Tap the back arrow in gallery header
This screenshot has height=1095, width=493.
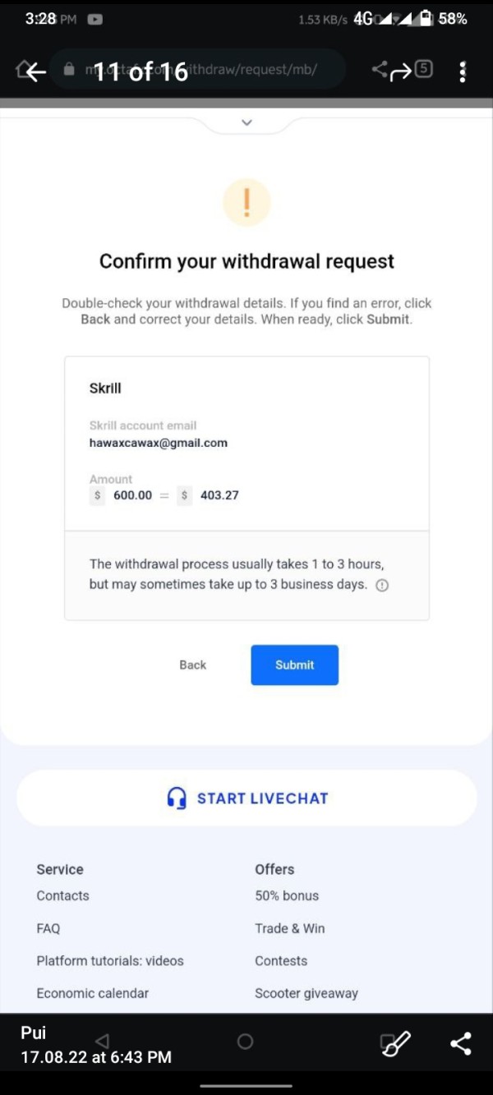[35, 72]
